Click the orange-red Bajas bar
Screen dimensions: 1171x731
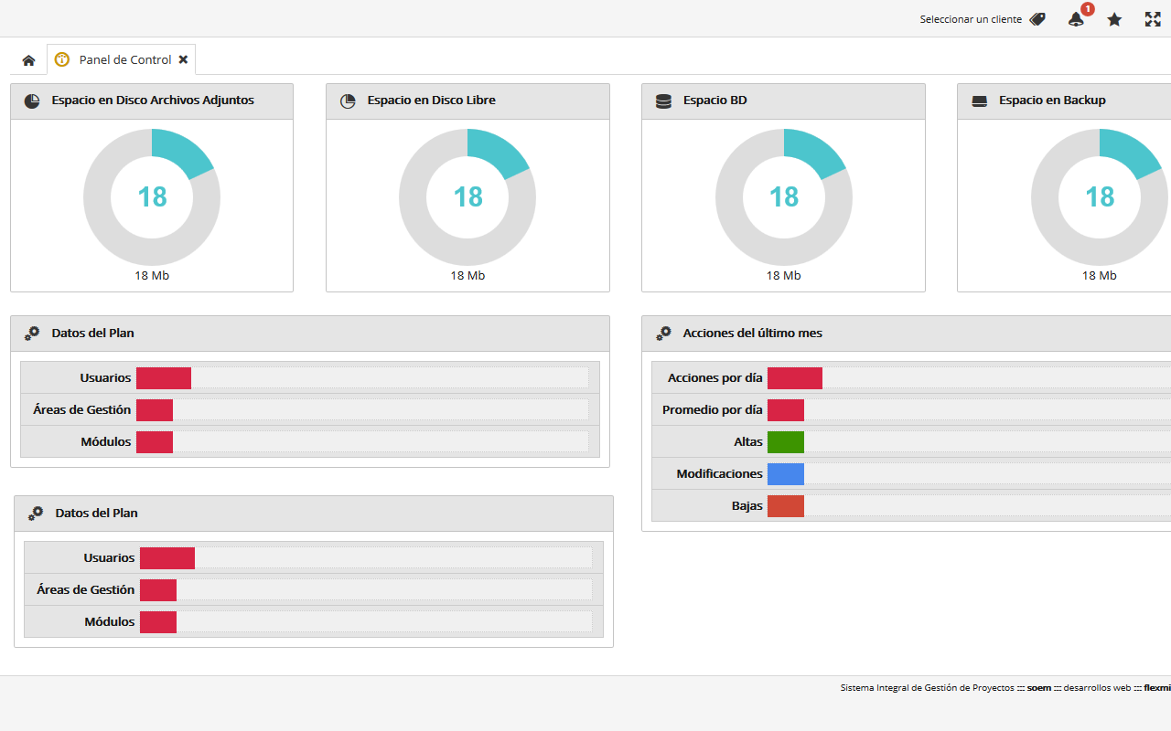[x=786, y=505]
